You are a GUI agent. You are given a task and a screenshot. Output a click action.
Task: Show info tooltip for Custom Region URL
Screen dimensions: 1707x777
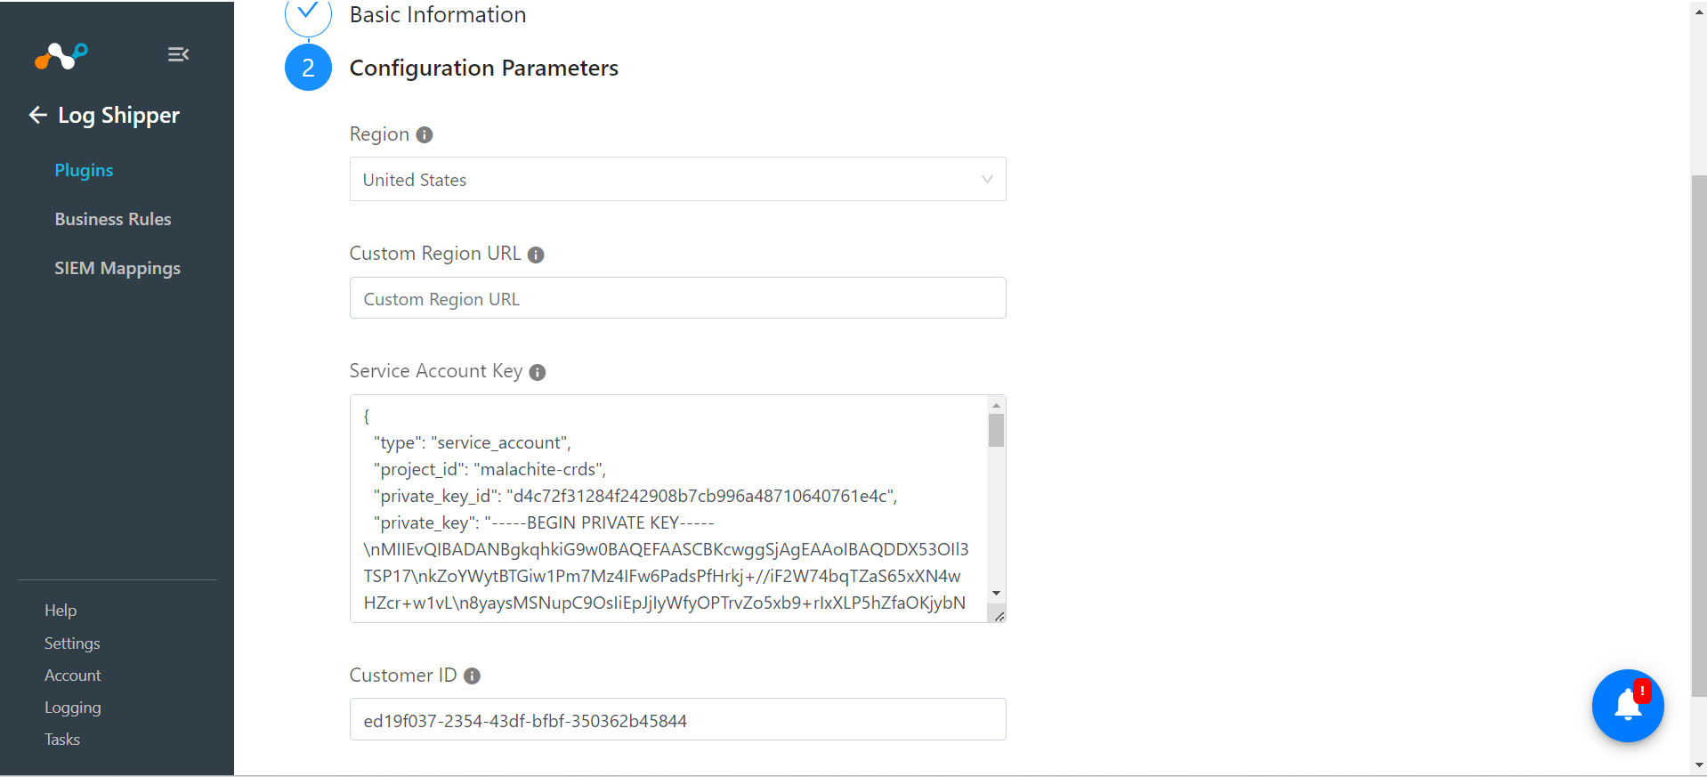[x=536, y=255]
